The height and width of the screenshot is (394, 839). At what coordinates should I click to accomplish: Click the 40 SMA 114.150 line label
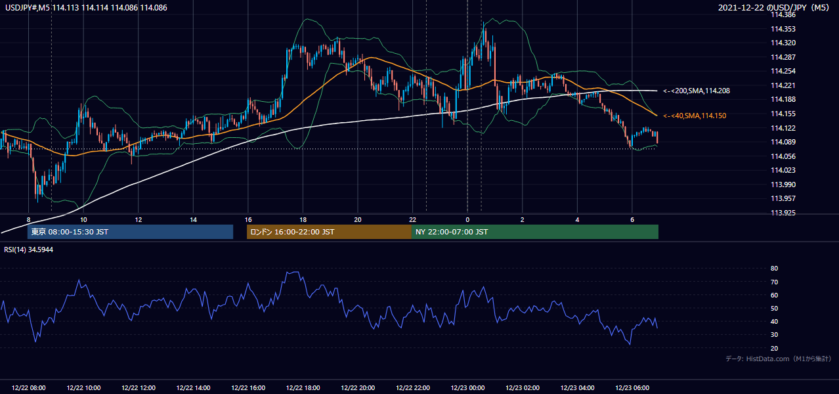tap(695, 116)
